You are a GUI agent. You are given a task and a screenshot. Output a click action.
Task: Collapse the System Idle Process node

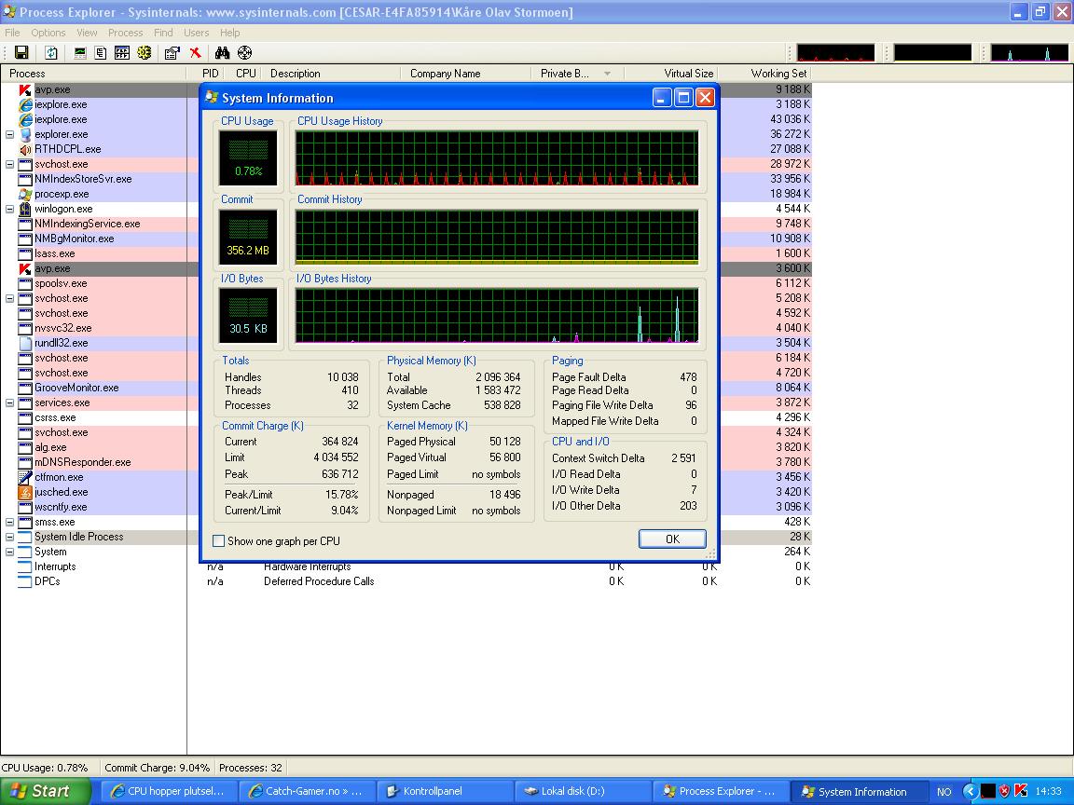(10, 537)
